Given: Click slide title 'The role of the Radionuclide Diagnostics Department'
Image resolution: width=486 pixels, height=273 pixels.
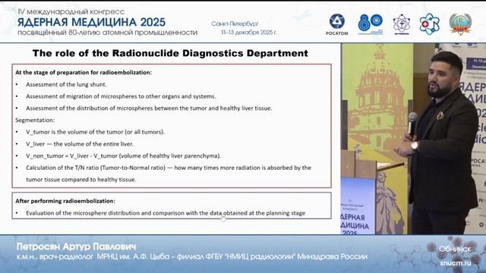Looking at the screenshot, I should point(170,53).
